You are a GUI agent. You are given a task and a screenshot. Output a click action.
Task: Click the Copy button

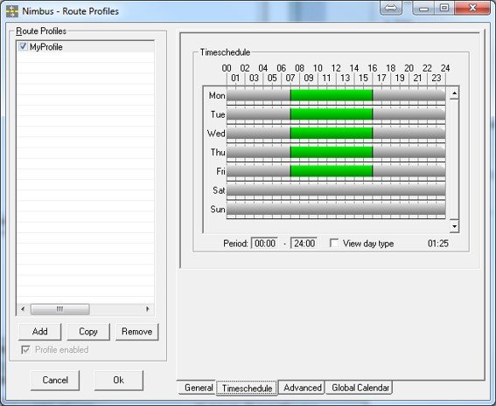coord(88,332)
